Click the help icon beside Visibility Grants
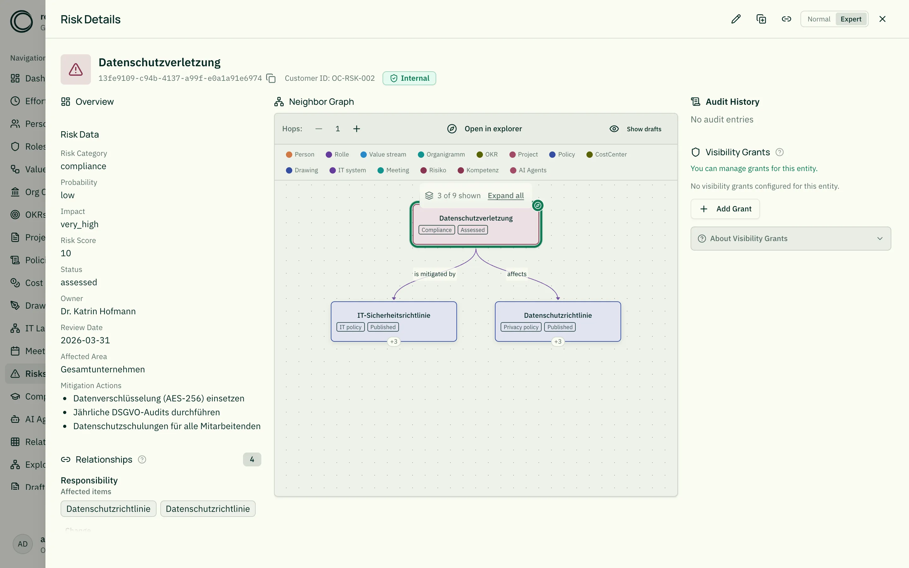909x568 pixels. coord(779,152)
